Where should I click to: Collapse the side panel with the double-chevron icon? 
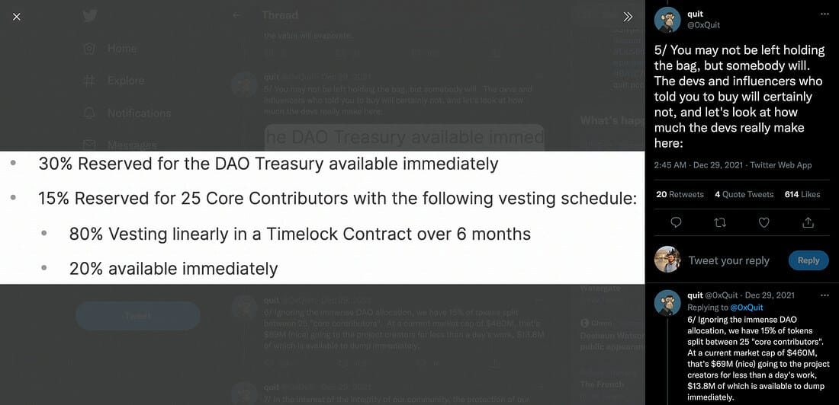628,17
